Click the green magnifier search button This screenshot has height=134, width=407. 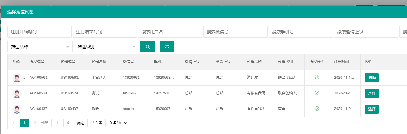[148, 47]
